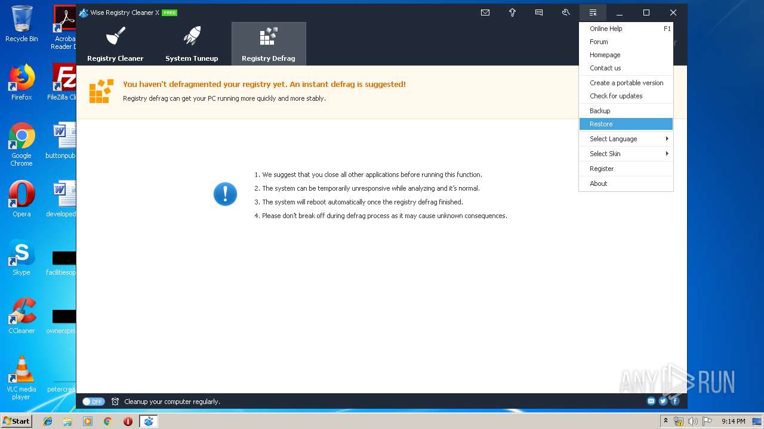Click Wise Registry Cleaner taskbar button
This screenshot has width=764, height=429.
point(149,421)
